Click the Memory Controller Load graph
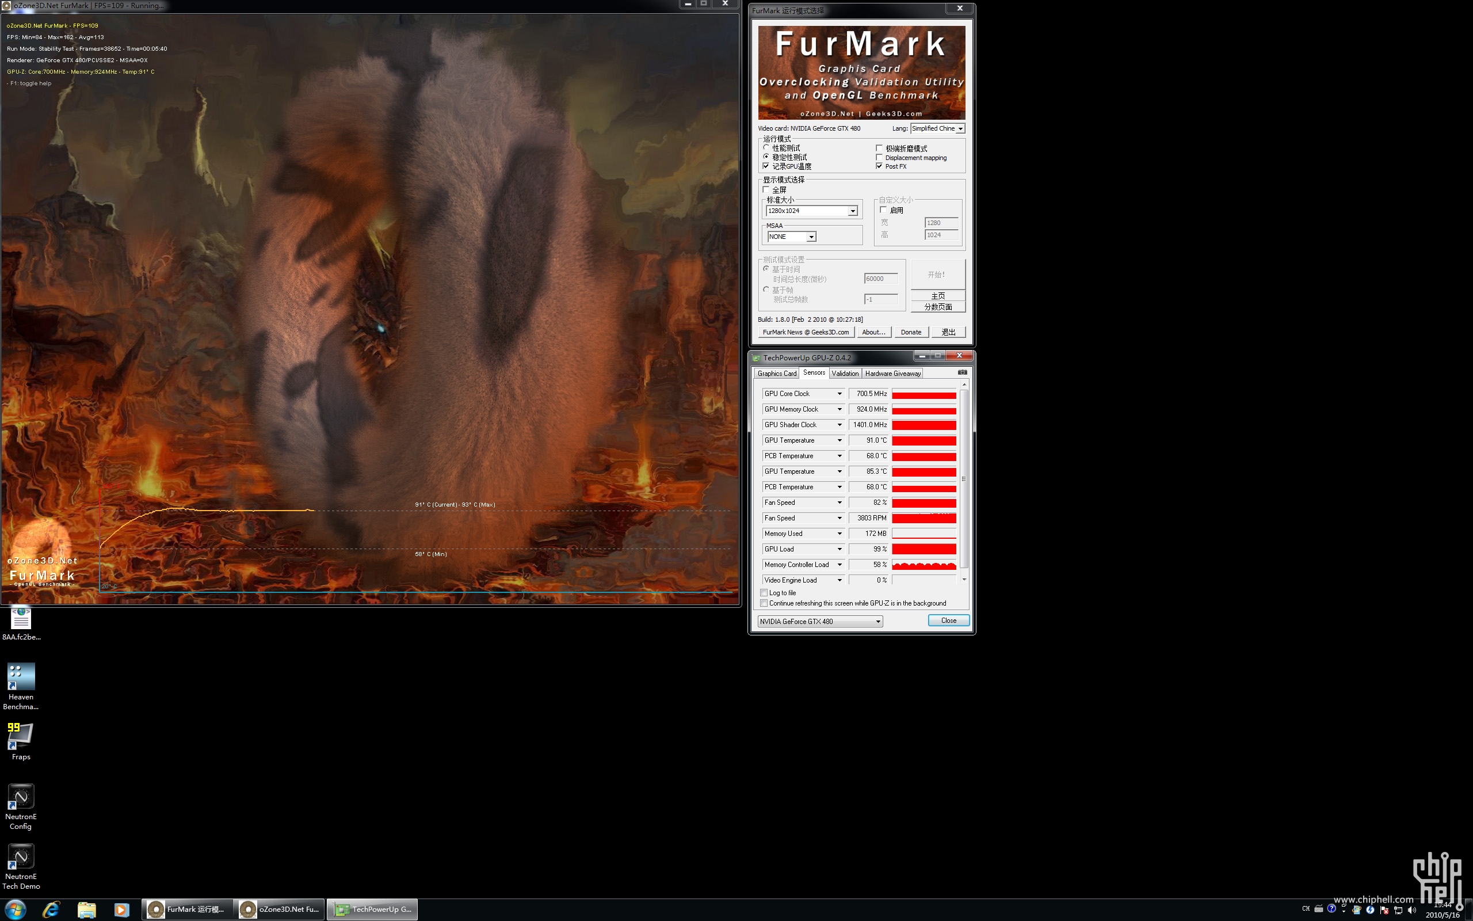The image size is (1473, 921). [x=924, y=565]
